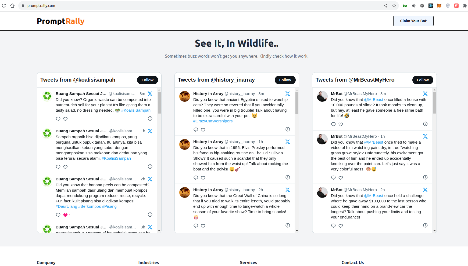Reload the page in the browser

coord(4,6)
